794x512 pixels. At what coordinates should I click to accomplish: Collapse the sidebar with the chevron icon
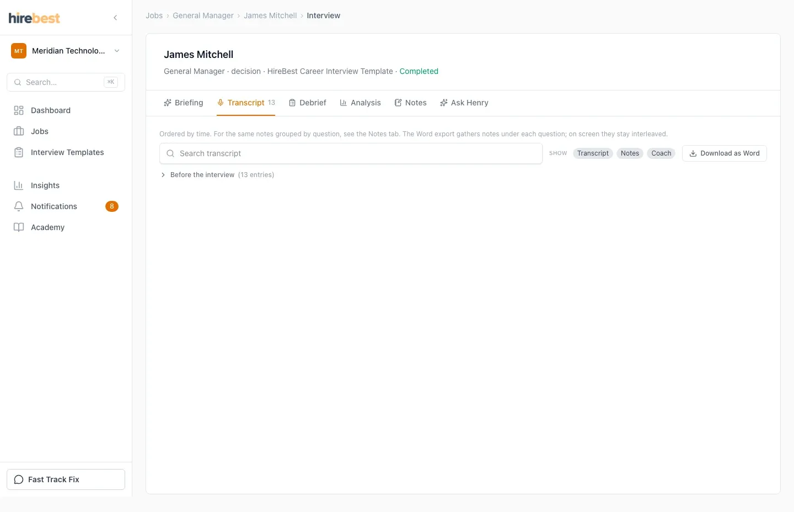(115, 18)
